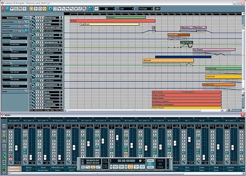Open automation parameter dropdown under FilteredDrLoop
Viewport: 246px width, 176px height.
(53, 31)
